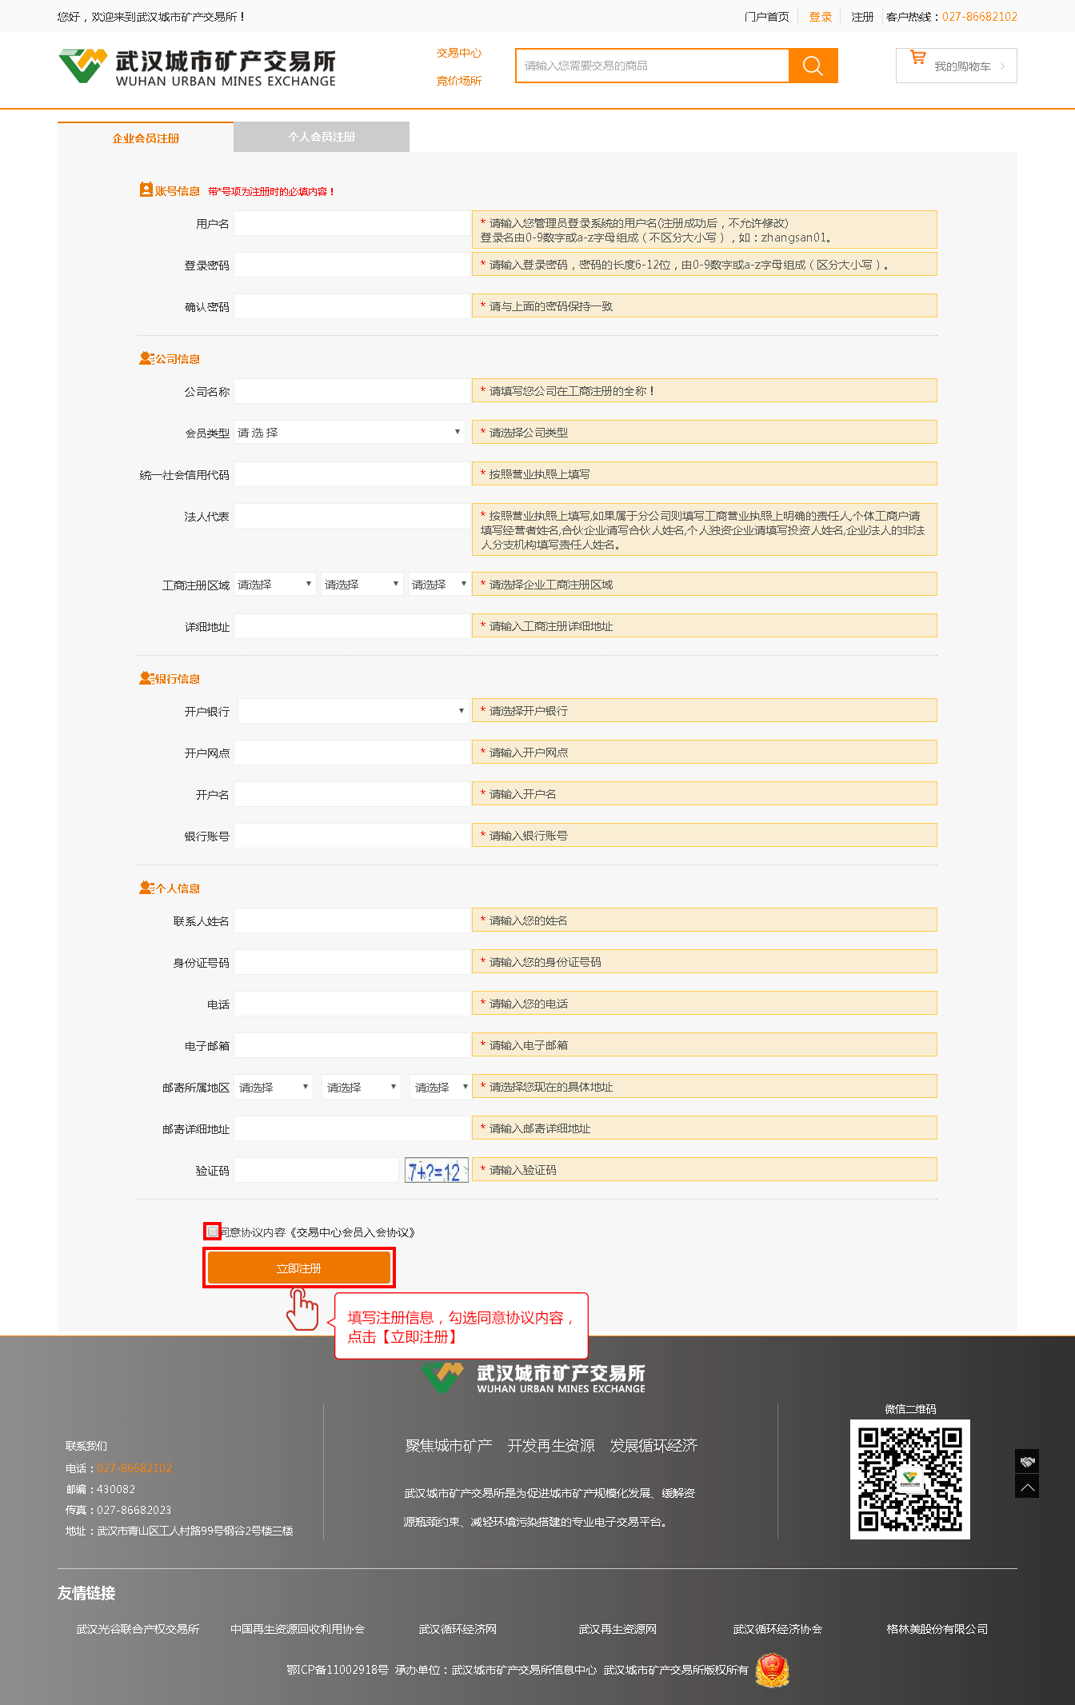Click the scroll-to-top arrow icon

pyautogui.click(x=1027, y=1487)
